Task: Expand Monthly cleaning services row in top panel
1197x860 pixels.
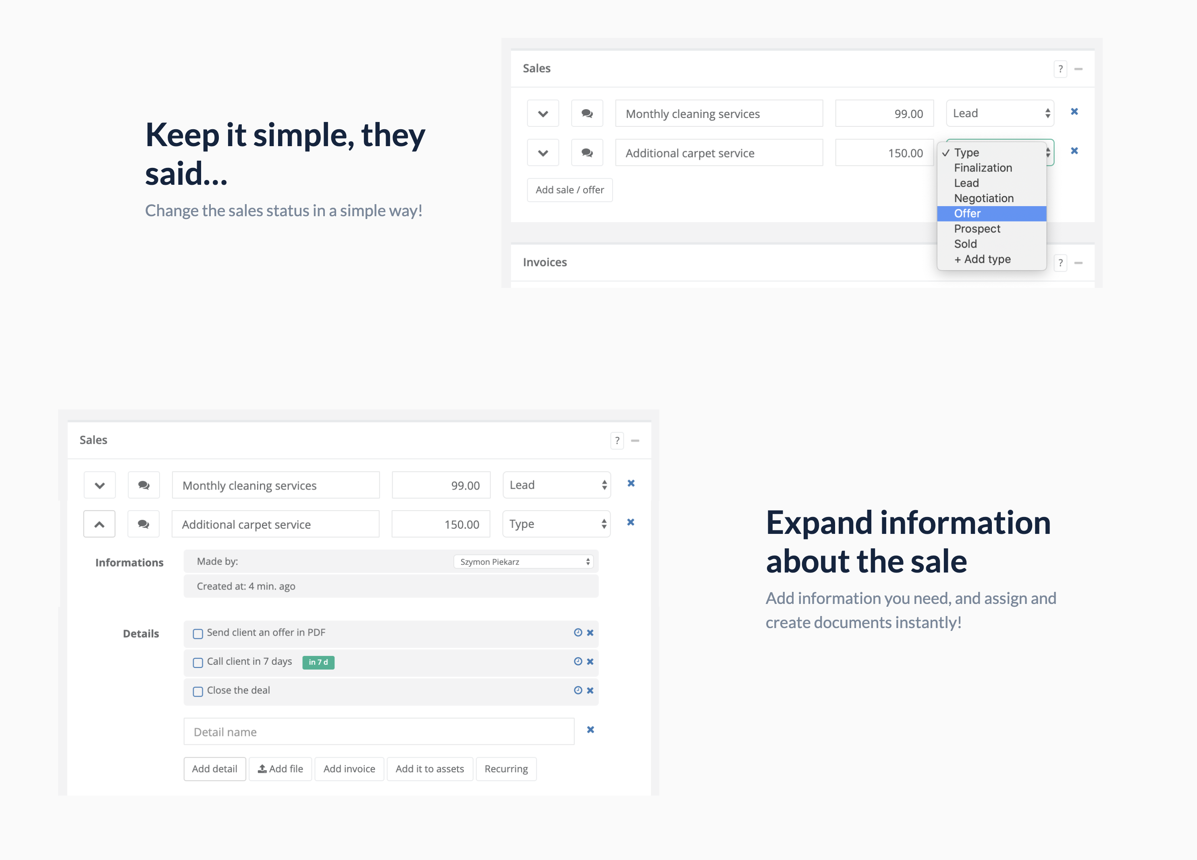Action: [542, 114]
